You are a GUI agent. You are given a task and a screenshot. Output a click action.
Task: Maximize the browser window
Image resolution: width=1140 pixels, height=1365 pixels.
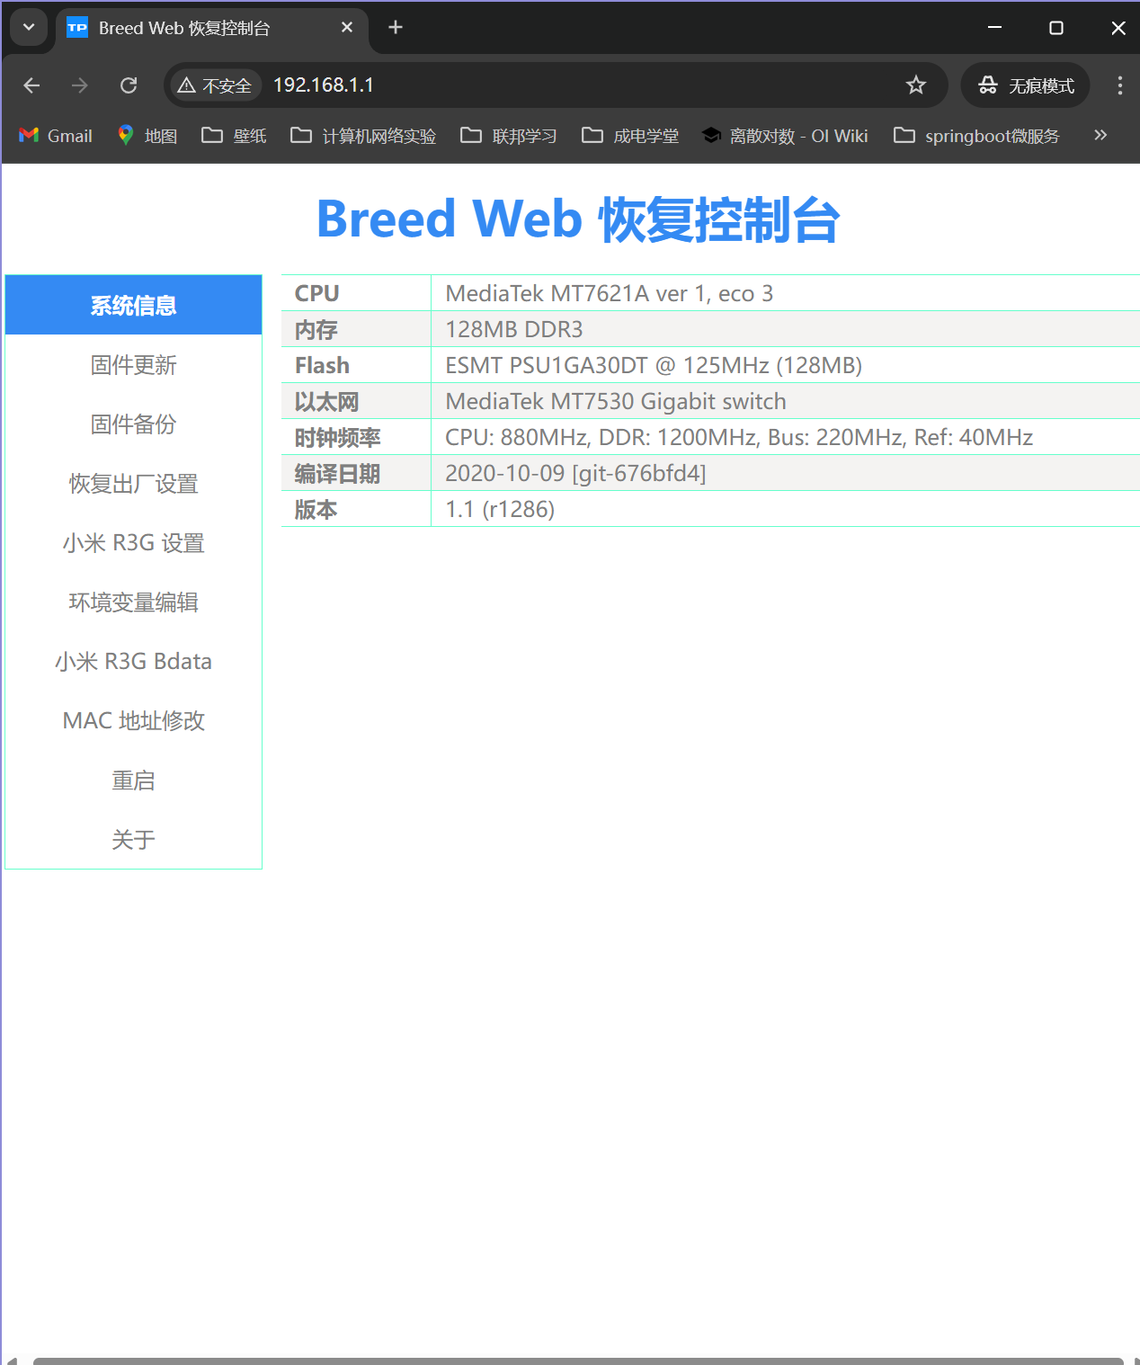click(x=1056, y=28)
